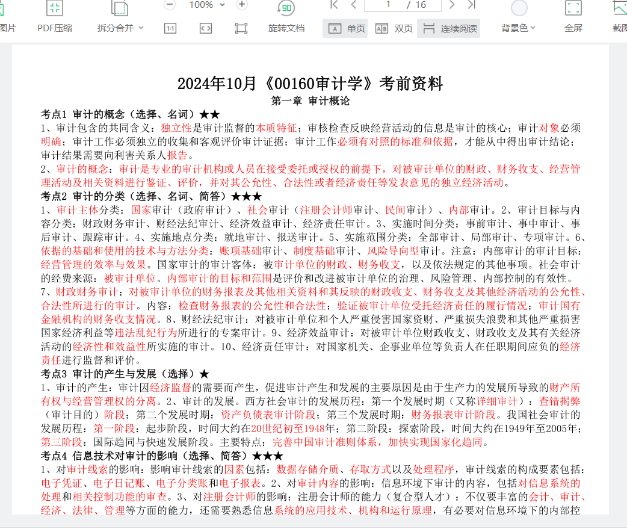Expand the 拆分合并 dropdown arrow
The width and height of the screenshot is (627, 529).
click(x=141, y=28)
